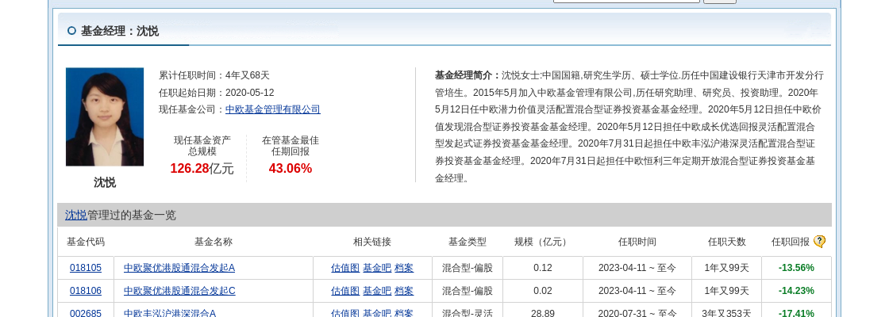Click 任职起始日期 2020-05-12 text
Image resolution: width=889 pixels, height=317 pixels.
tap(217, 92)
